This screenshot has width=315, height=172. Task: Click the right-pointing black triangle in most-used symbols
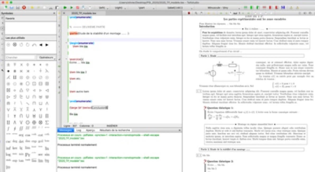47,45
